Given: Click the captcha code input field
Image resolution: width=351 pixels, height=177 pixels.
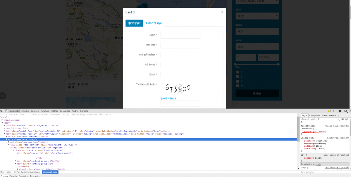Looking at the screenshot, I should coord(181,103).
